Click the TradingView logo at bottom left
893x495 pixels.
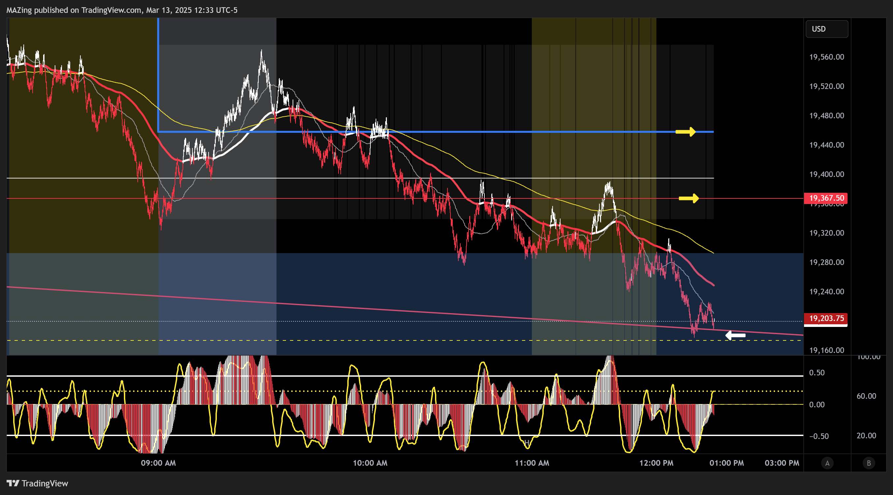[38, 483]
